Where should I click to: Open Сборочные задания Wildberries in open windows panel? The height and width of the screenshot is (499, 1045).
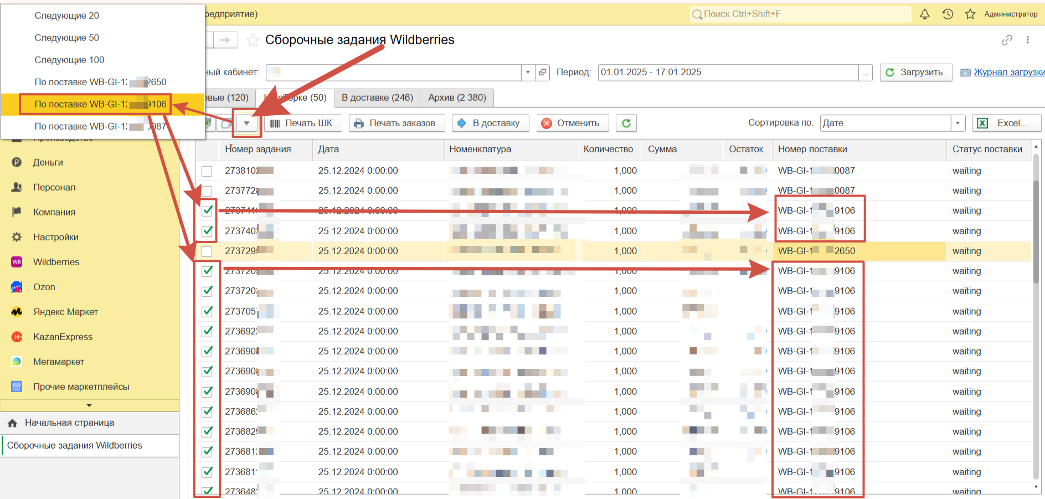[x=74, y=446]
